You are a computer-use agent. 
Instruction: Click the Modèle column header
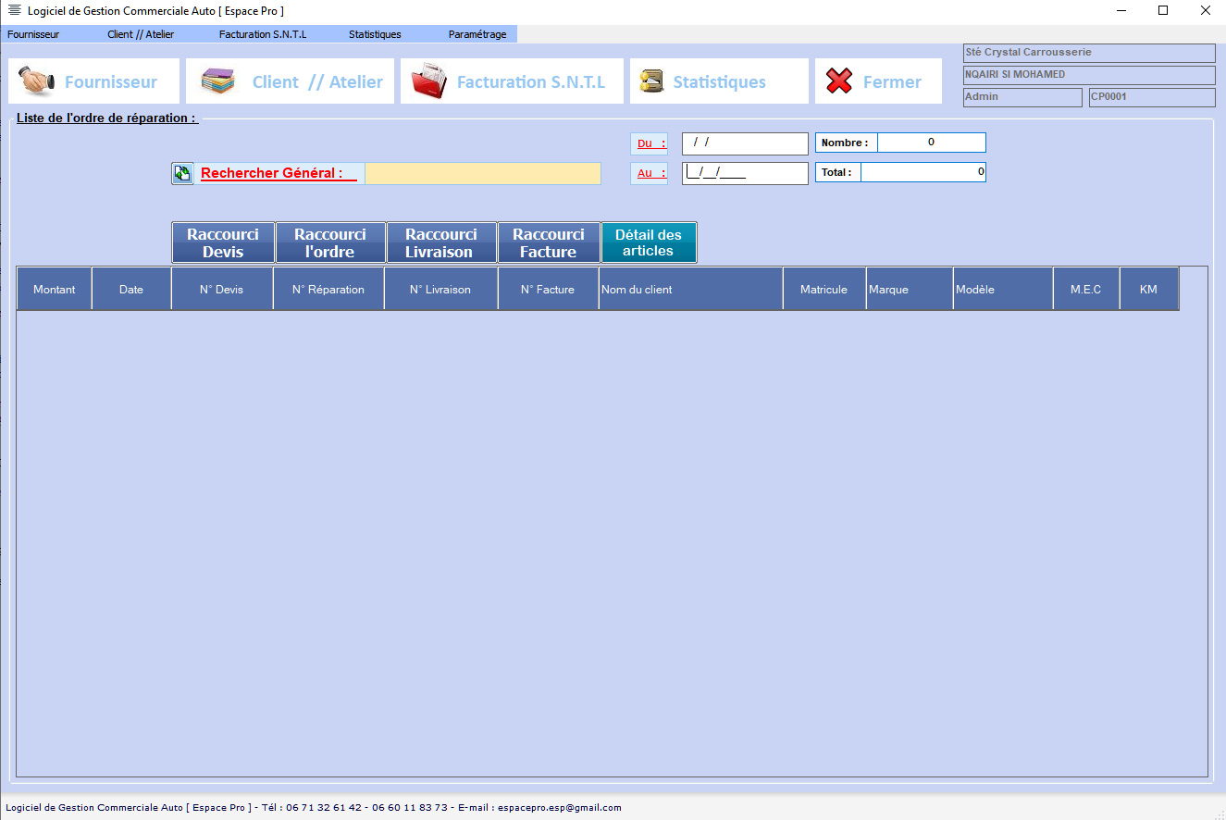click(1003, 289)
